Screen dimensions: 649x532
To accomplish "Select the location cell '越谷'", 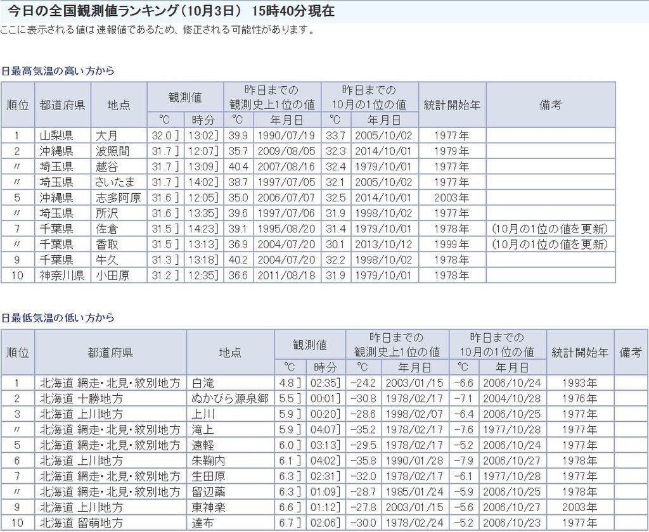I will (x=119, y=167).
